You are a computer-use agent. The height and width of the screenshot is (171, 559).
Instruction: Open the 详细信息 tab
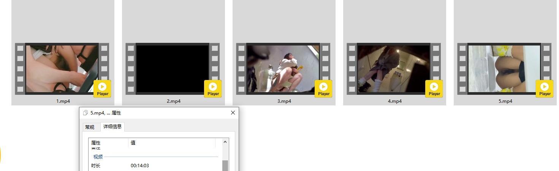click(x=112, y=127)
